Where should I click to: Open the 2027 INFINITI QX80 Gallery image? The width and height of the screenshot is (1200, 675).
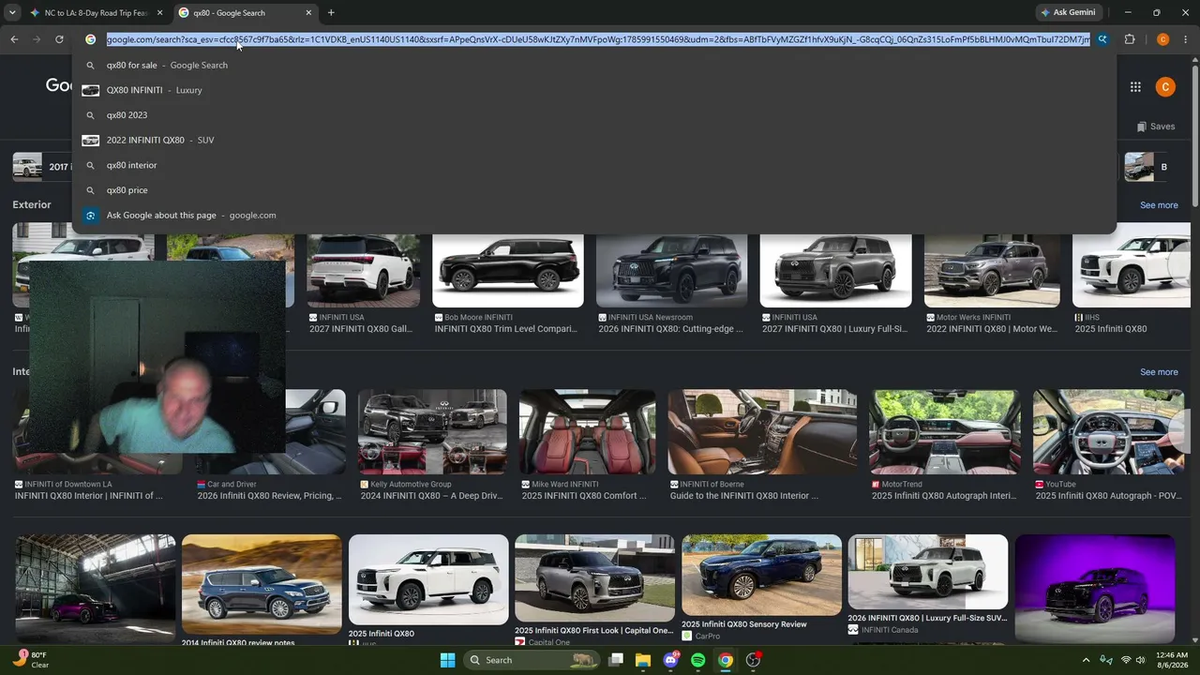click(x=363, y=271)
